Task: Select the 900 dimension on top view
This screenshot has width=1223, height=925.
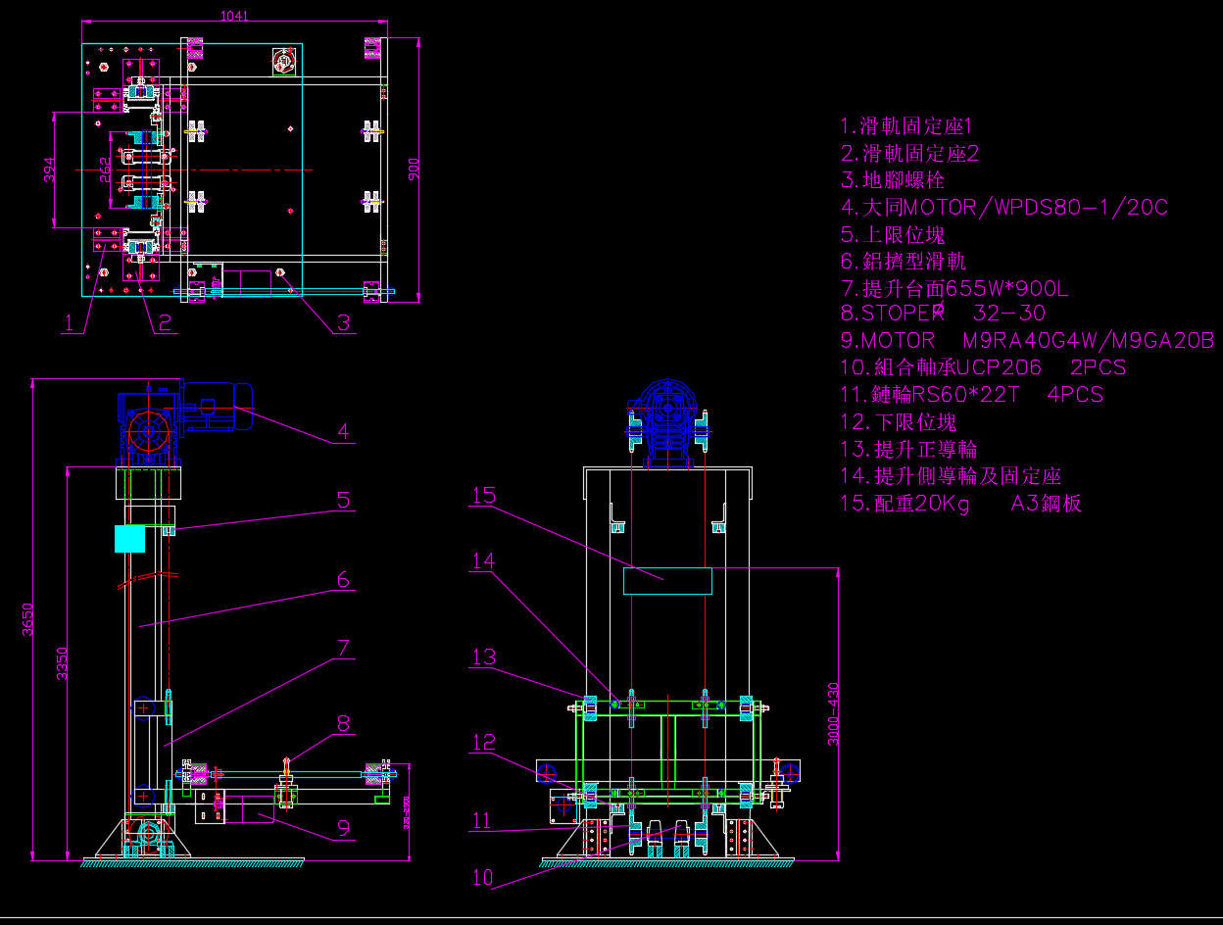Action: (x=414, y=169)
